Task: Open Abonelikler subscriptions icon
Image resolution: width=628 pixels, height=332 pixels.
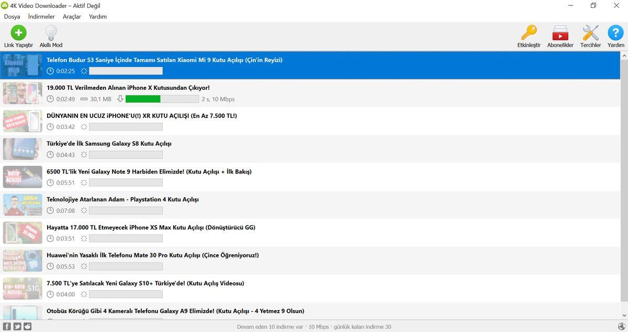Action: point(560,33)
